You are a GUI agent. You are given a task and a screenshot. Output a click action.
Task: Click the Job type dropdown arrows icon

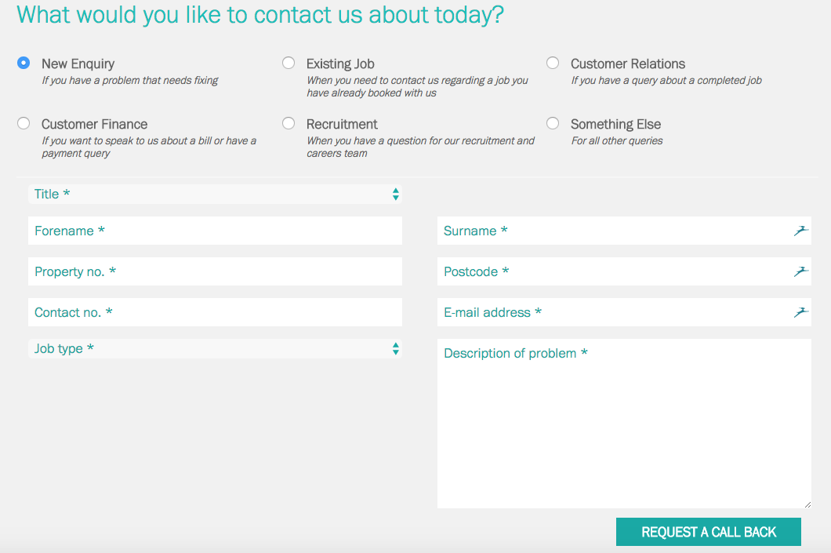click(x=395, y=348)
